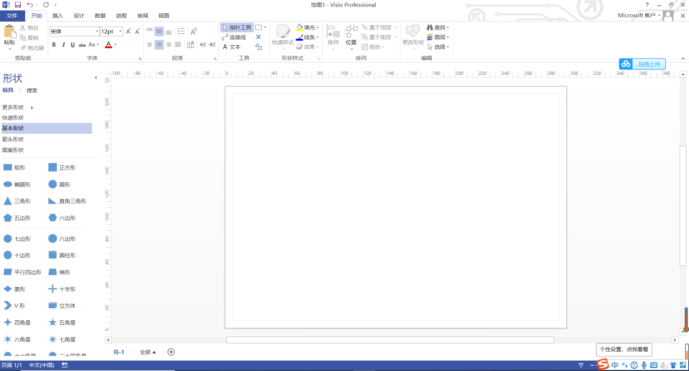Click the horizontal scrollbar thumb
The width and height of the screenshot is (689, 371).
pos(390,340)
